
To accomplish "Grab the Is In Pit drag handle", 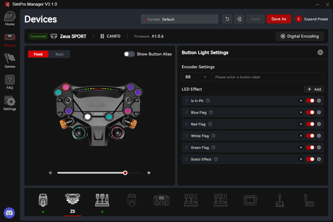I will 186,101.
